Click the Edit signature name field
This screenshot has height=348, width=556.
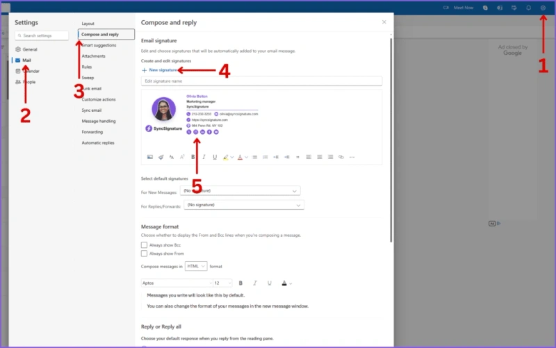(262, 81)
